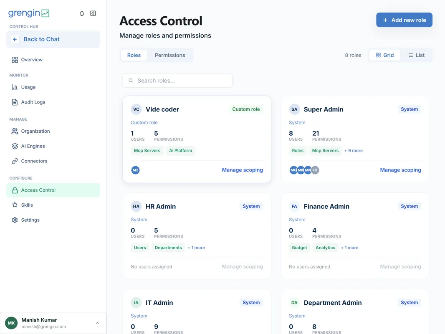Image resolution: width=445 pixels, height=334 pixels.
Task: Click the search magnifier icon
Action: tap(131, 81)
